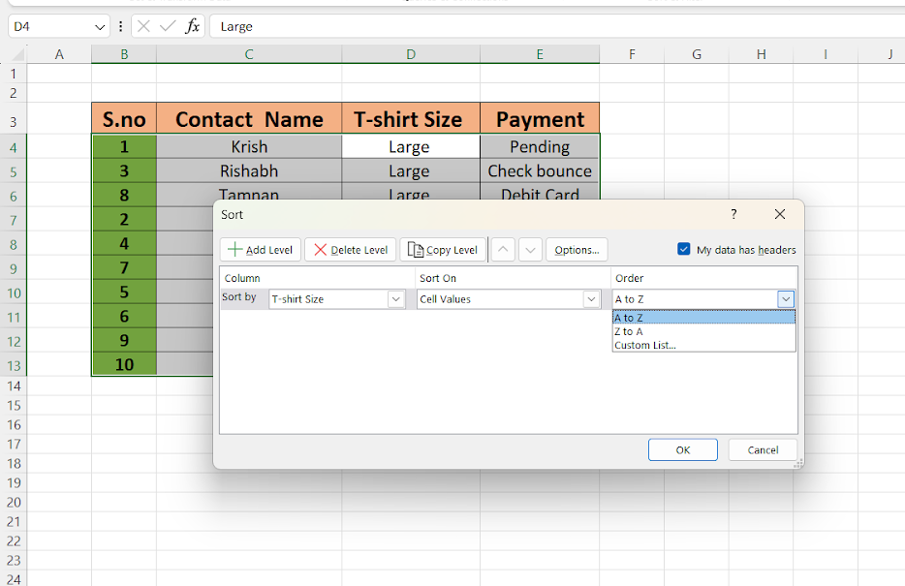Click the Move Down arrow in Sort dialog
The image size is (905, 586).
tap(530, 249)
